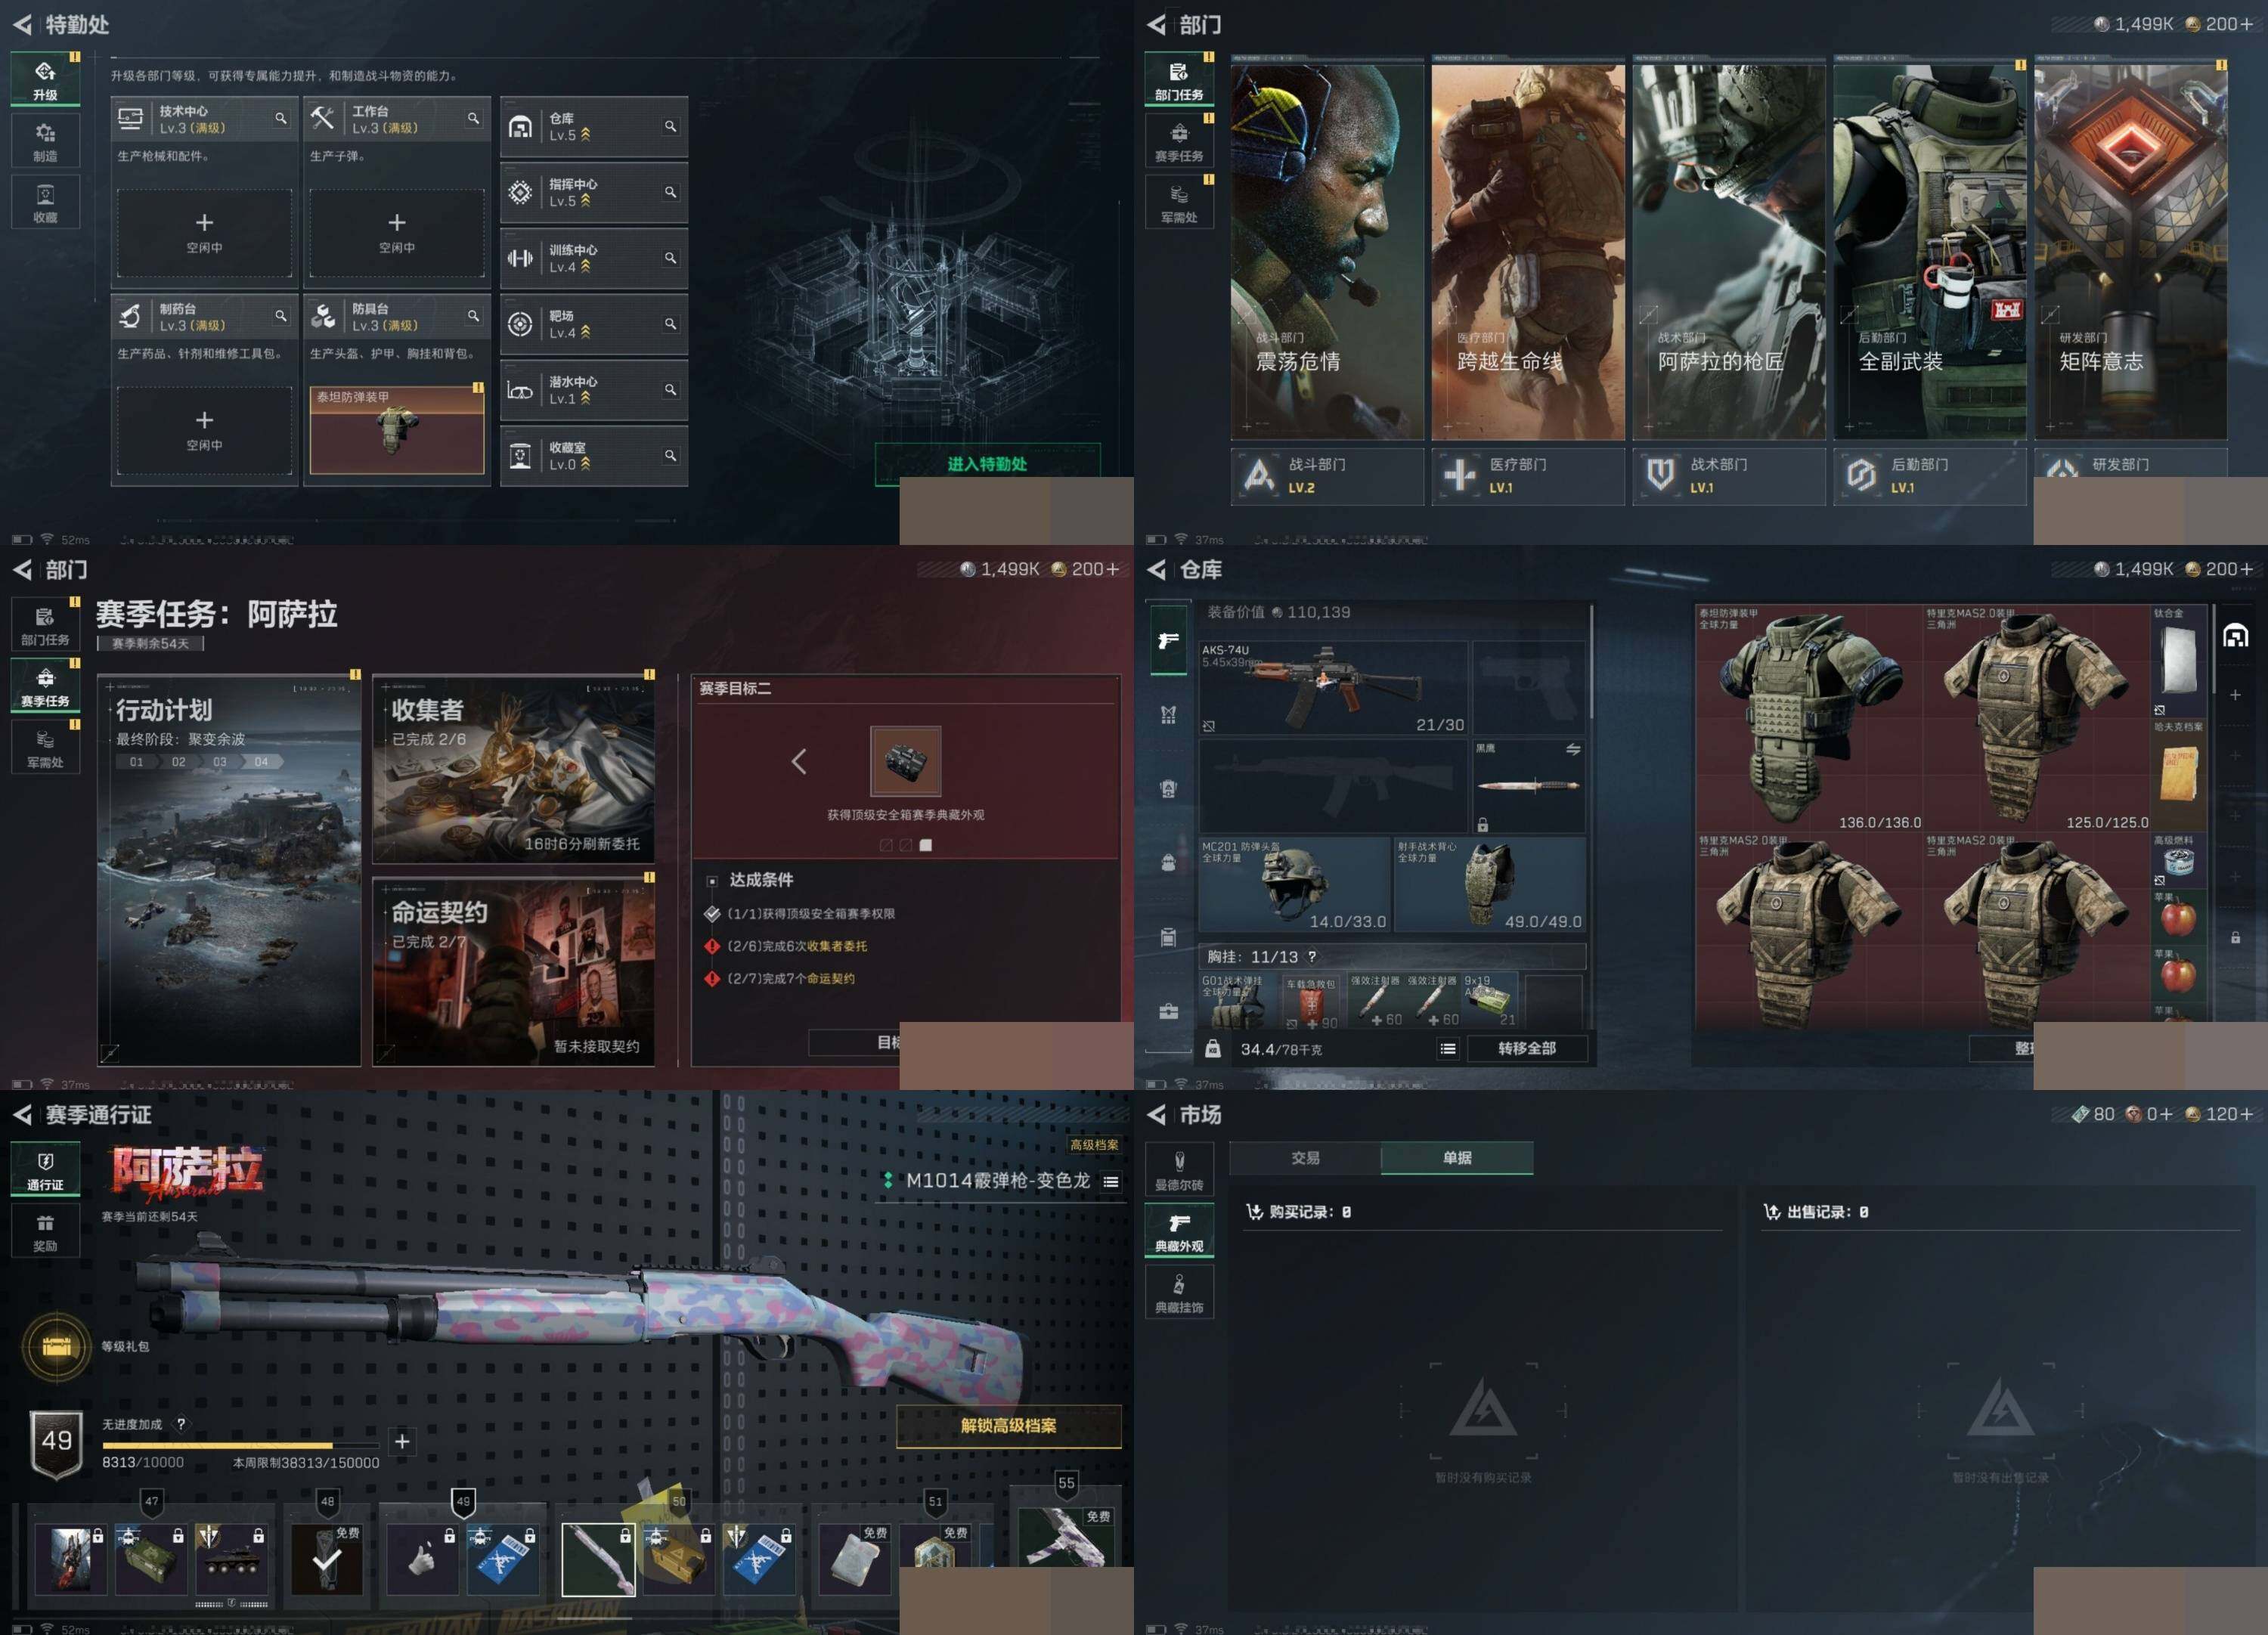This screenshot has width=2268, height=1635.
Task: Click magnifier icon beside 技术中心
Action: [281, 118]
